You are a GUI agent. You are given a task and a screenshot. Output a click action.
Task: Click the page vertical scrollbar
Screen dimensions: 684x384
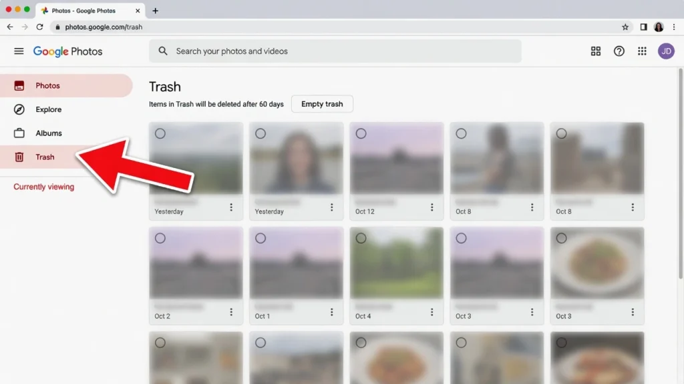click(x=681, y=174)
